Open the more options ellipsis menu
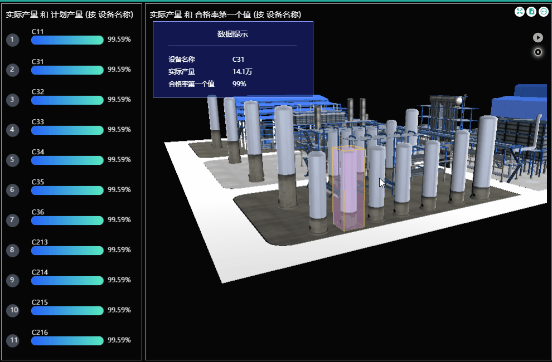The image size is (552, 362). [x=544, y=12]
